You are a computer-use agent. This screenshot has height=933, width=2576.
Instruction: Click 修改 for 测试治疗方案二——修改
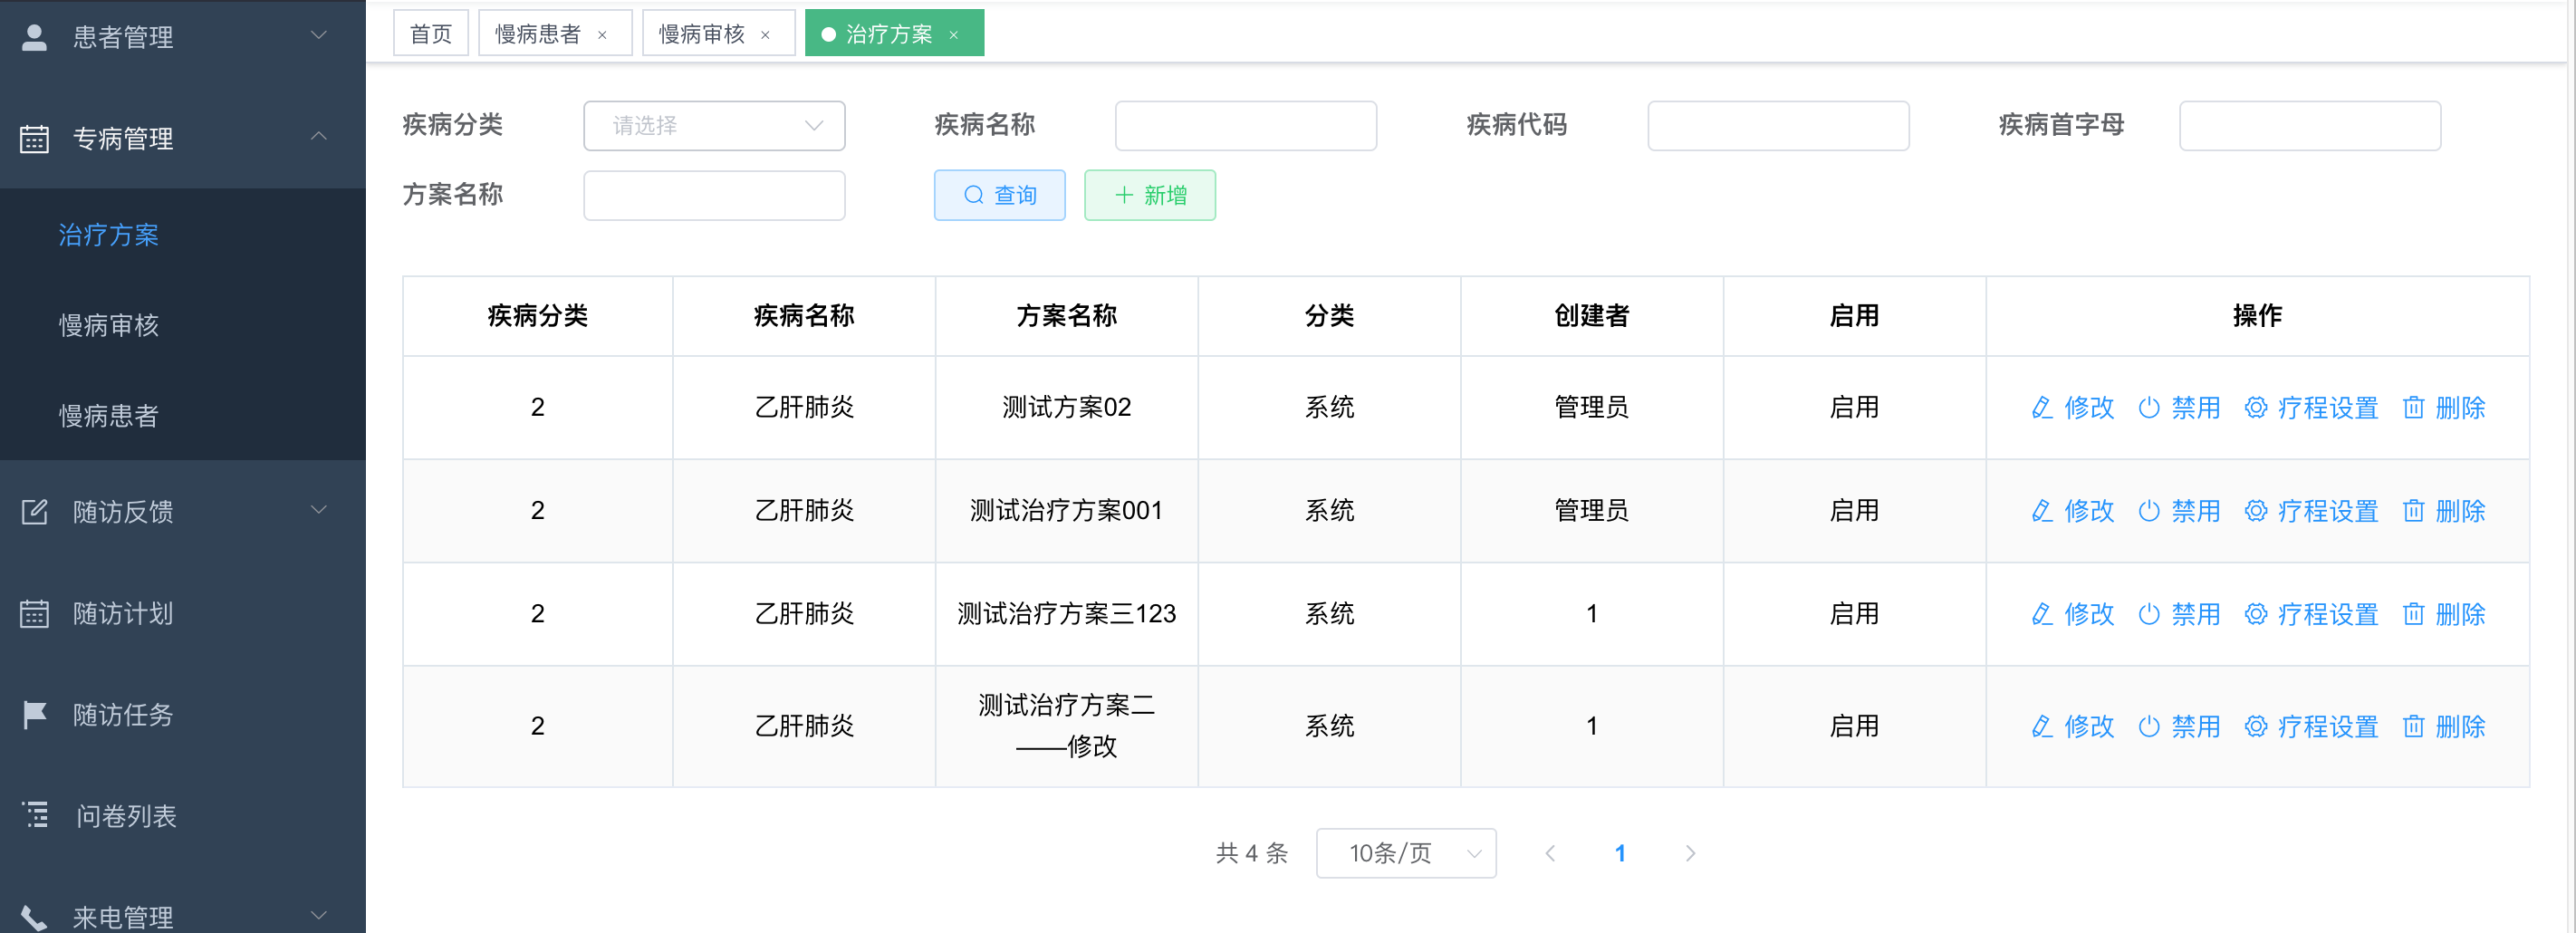click(2073, 726)
